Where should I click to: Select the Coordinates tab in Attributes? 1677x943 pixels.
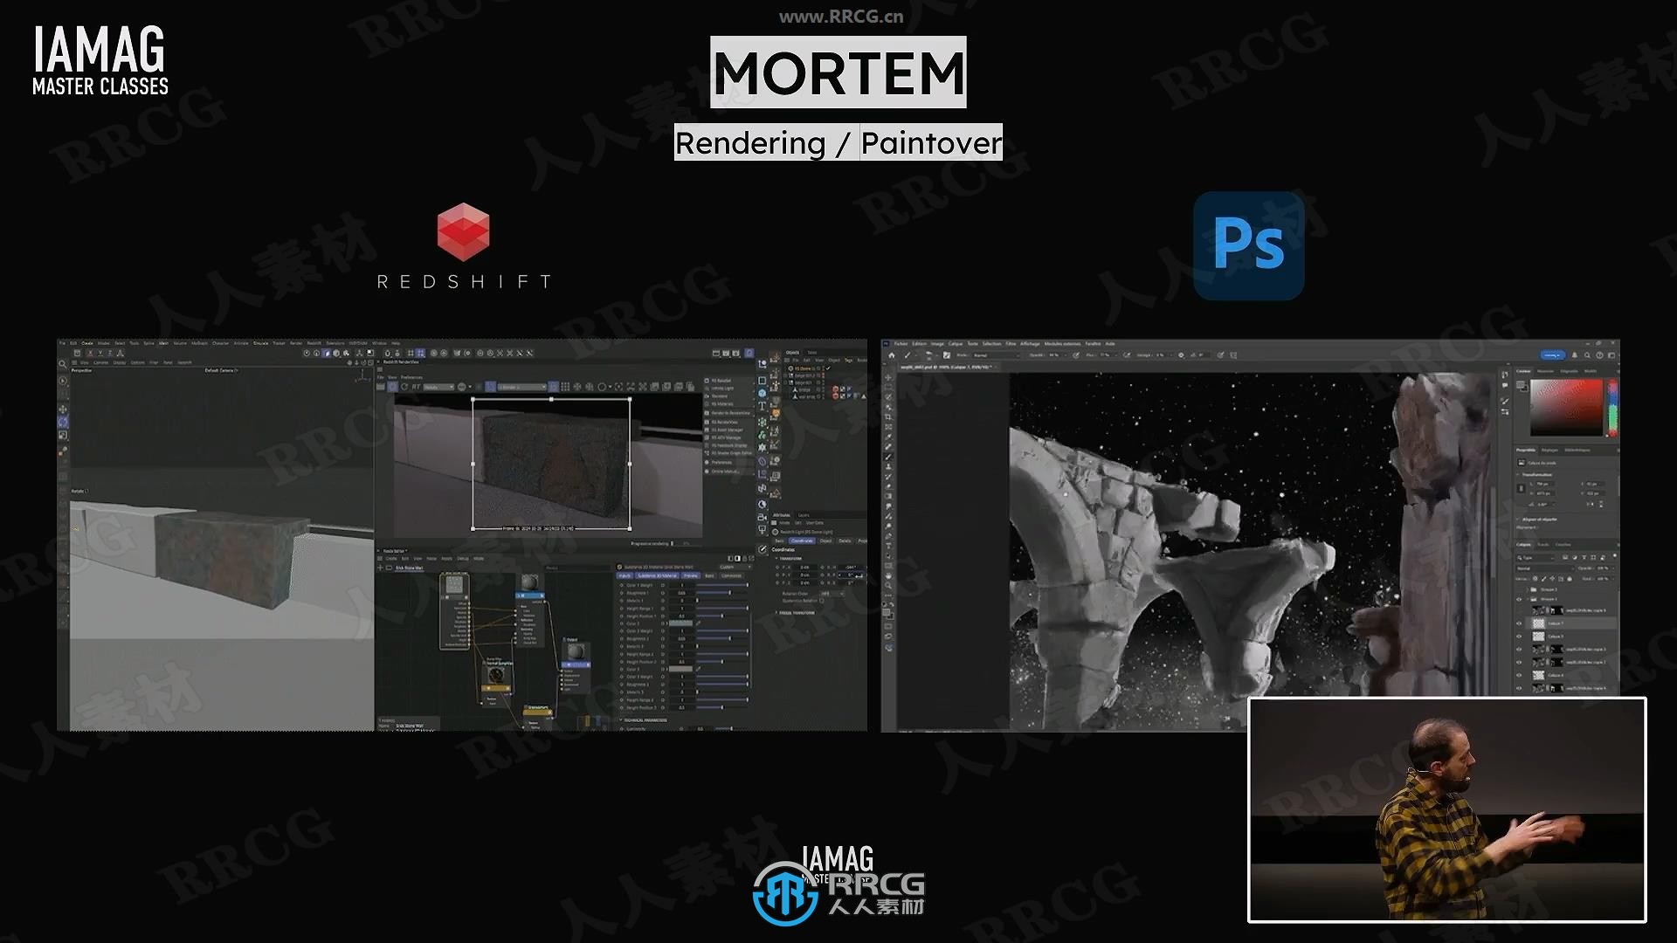click(801, 541)
